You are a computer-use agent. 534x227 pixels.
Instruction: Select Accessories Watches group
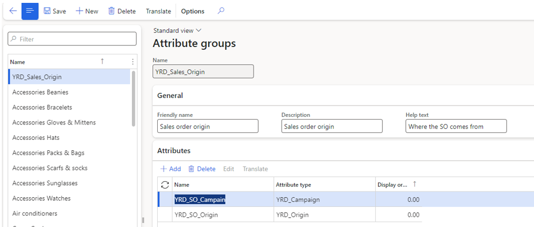[x=69, y=198]
